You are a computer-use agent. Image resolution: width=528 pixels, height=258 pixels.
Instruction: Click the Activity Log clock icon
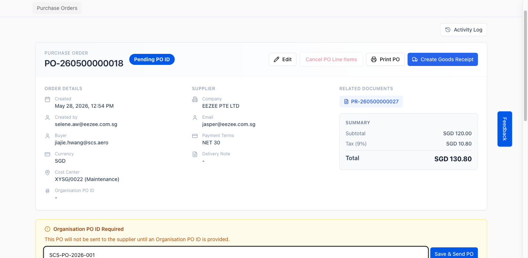pos(448,30)
